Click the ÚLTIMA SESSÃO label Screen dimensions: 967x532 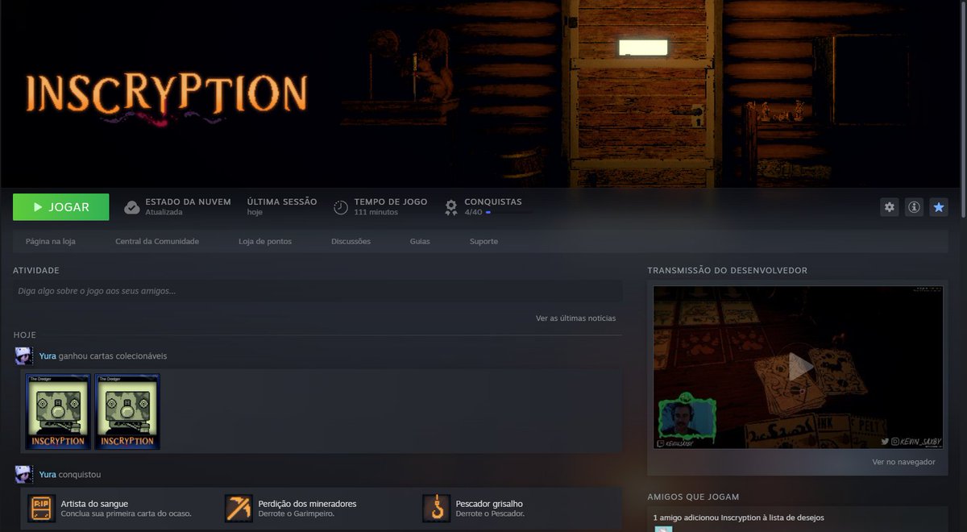(282, 202)
